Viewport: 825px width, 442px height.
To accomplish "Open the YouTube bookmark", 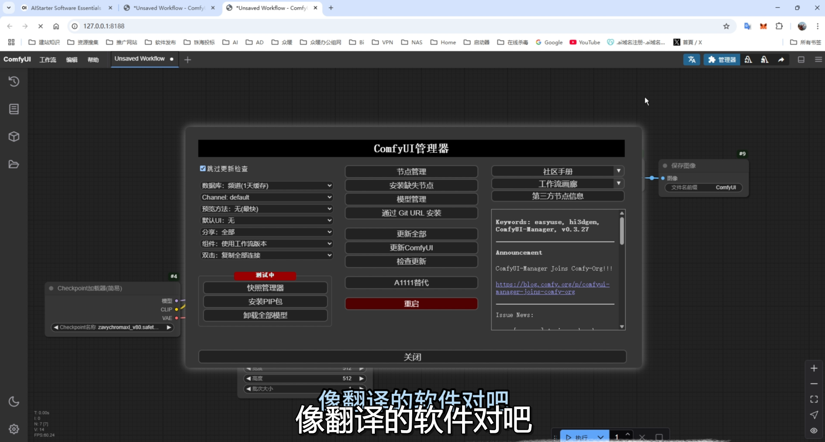I will [585, 43].
